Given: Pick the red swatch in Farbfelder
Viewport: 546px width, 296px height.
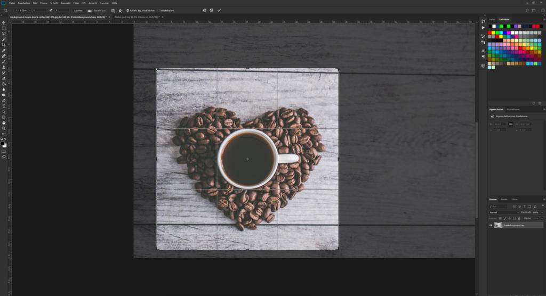Looking at the screenshot, I should tap(489, 32).
